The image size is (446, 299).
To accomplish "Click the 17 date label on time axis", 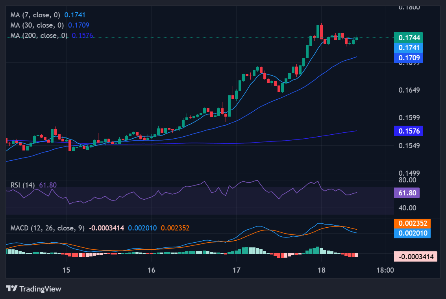I will pyautogui.click(x=236, y=270).
